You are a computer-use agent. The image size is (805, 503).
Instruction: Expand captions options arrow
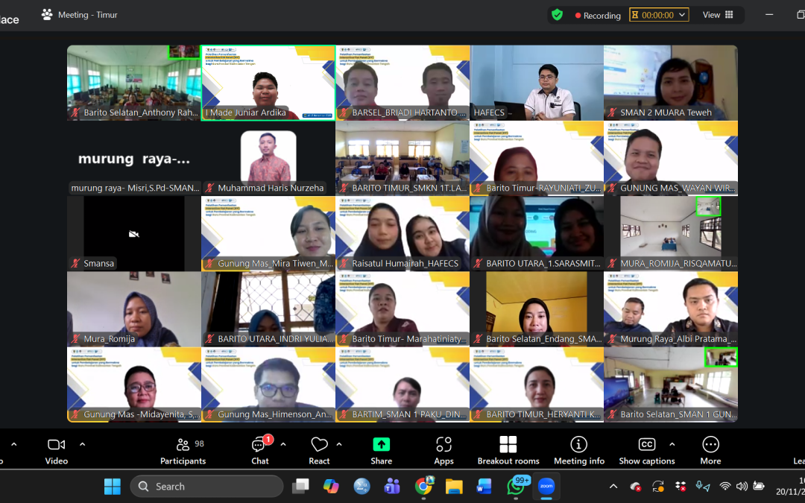[x=672, y=444]
